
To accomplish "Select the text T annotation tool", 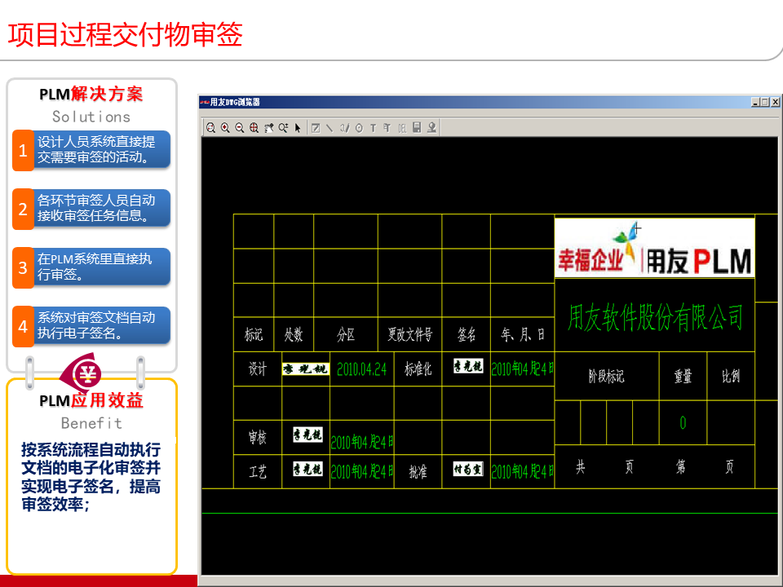I will point(373,128).
